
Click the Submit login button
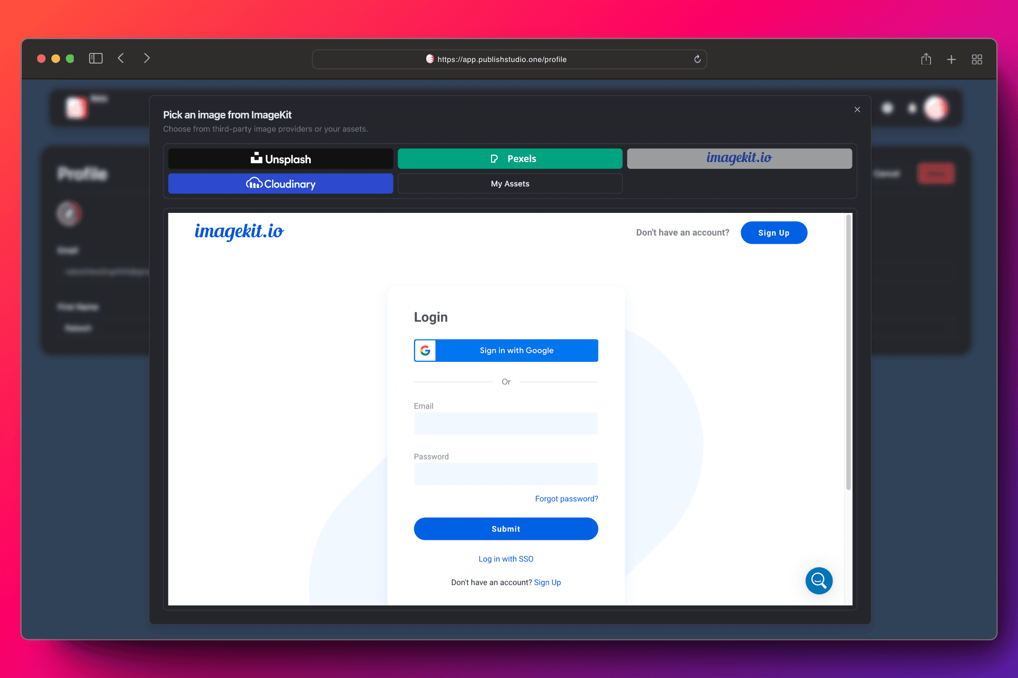point(506,528)
